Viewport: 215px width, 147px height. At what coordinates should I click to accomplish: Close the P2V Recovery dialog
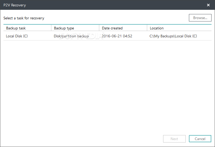tap(208, 5)
